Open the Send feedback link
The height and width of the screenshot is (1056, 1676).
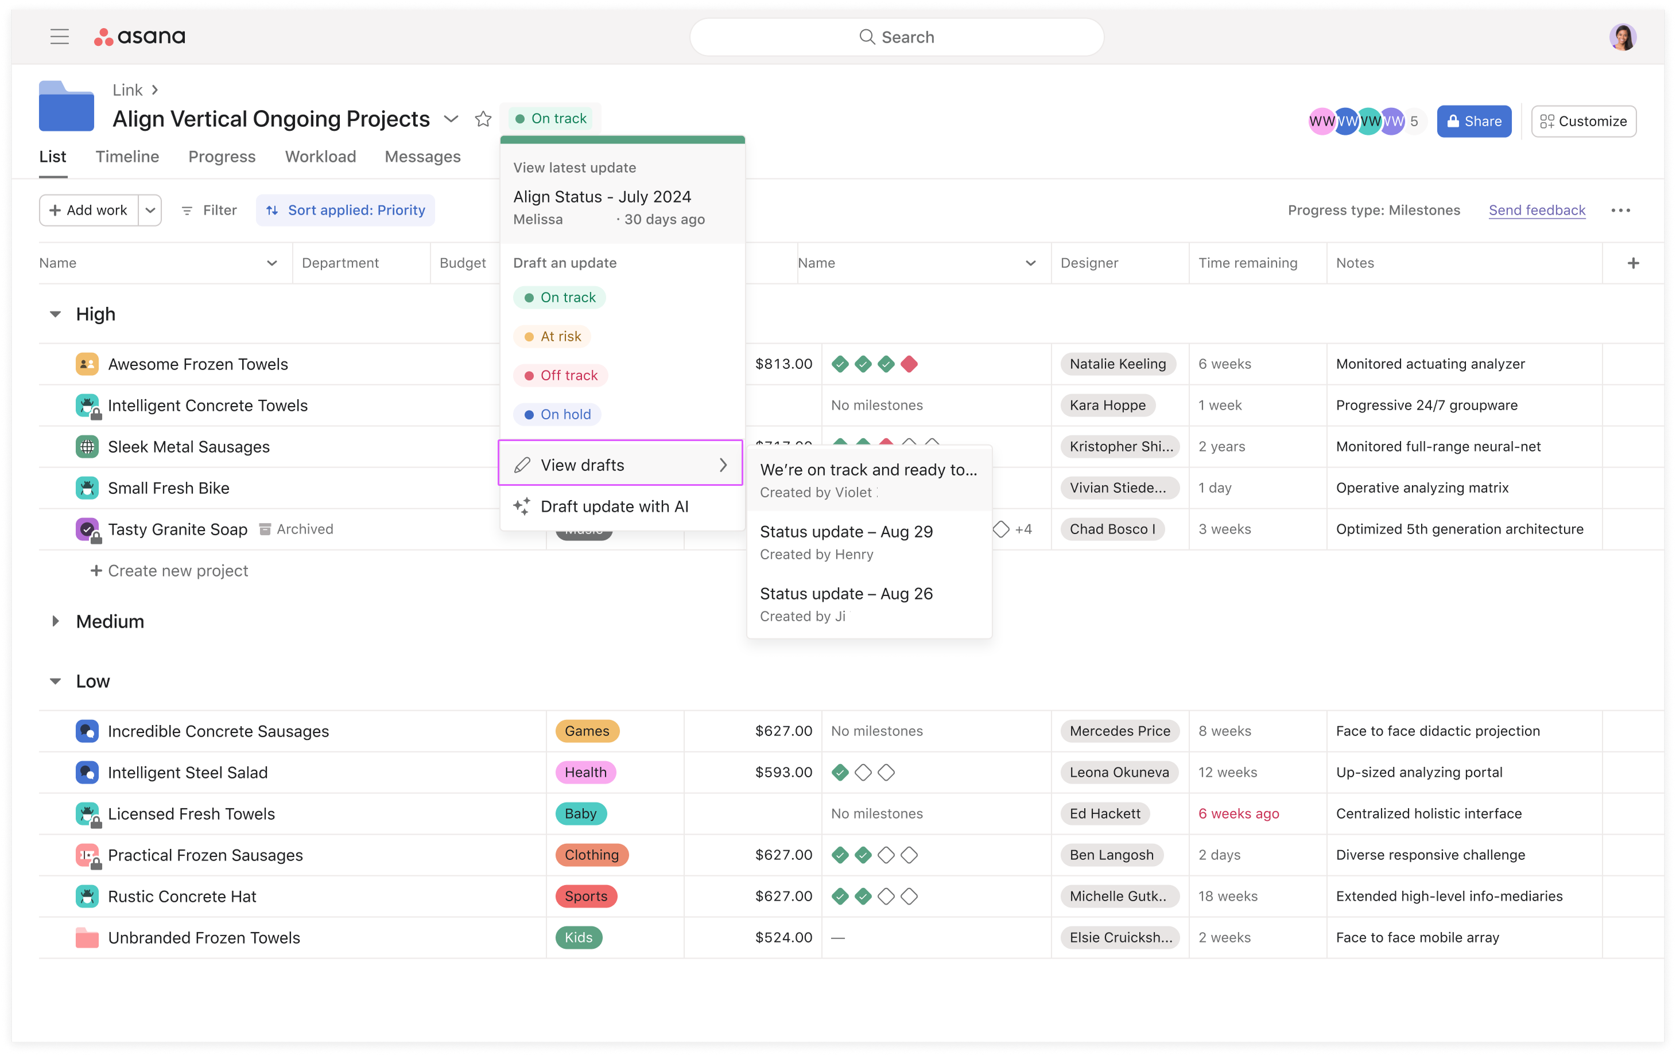coord(1536,210)
